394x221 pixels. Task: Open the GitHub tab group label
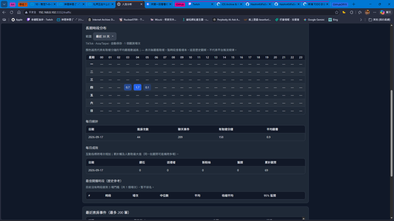pos(180,4)
